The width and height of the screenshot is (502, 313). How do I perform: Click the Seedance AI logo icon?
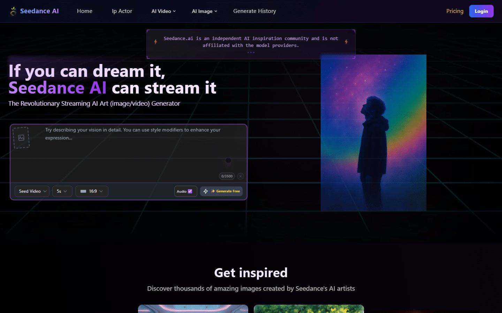pos(13,11)
